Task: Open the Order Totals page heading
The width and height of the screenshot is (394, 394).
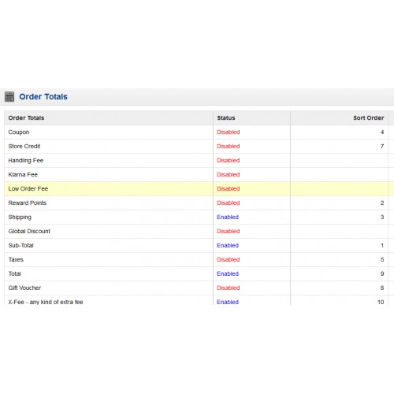Action: [43, 97]
